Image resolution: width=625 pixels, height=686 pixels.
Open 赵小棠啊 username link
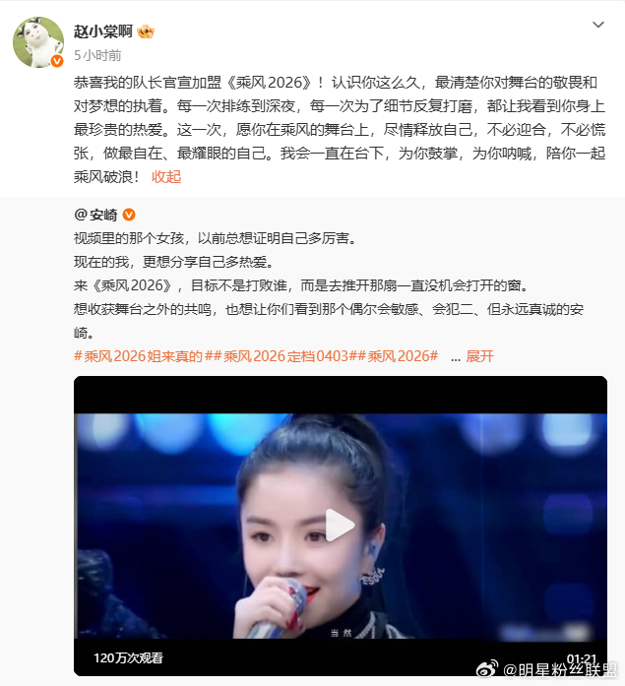tap(102, 31)
